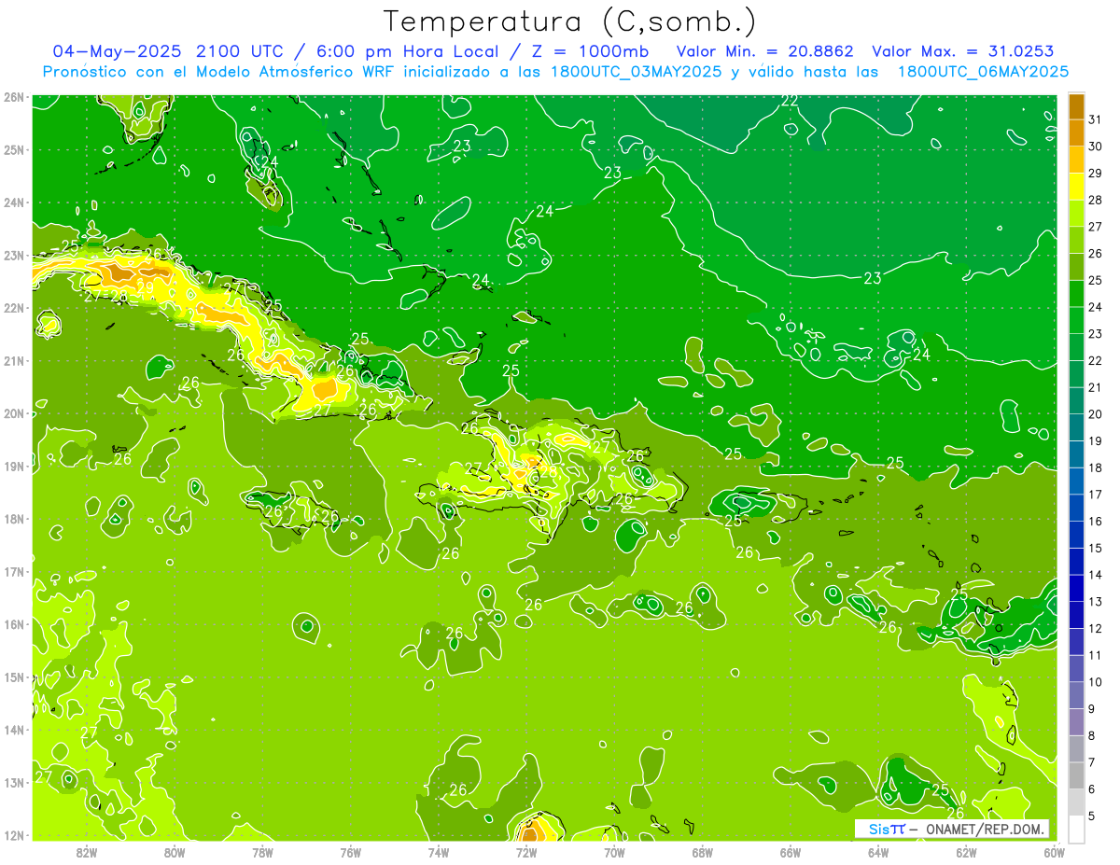Click the colorbar label '31'
1120x865 pixels.
pyautogui.click(x=1095, y=119)
